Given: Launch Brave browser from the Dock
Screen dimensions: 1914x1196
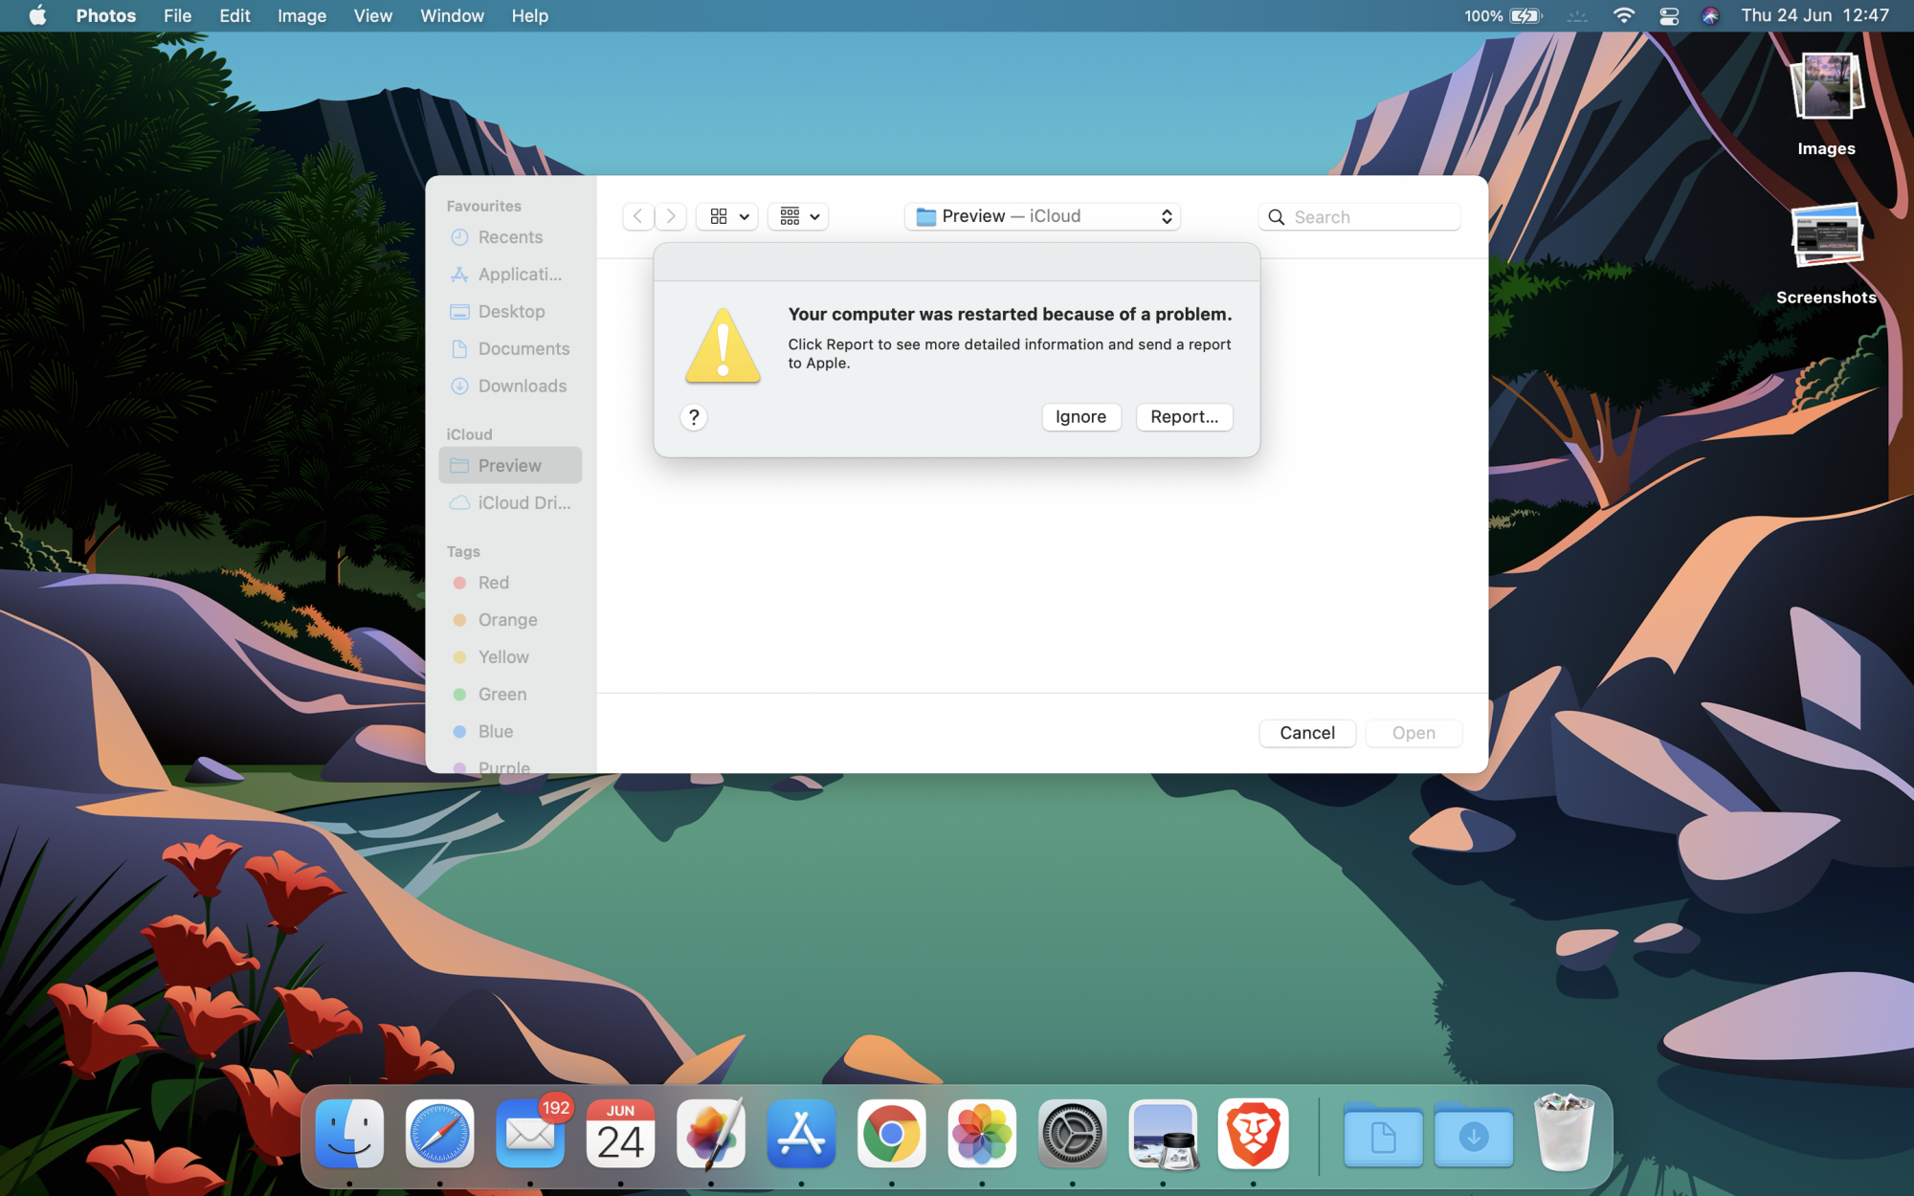Looking at the screenshot, I should 1253,1135.
